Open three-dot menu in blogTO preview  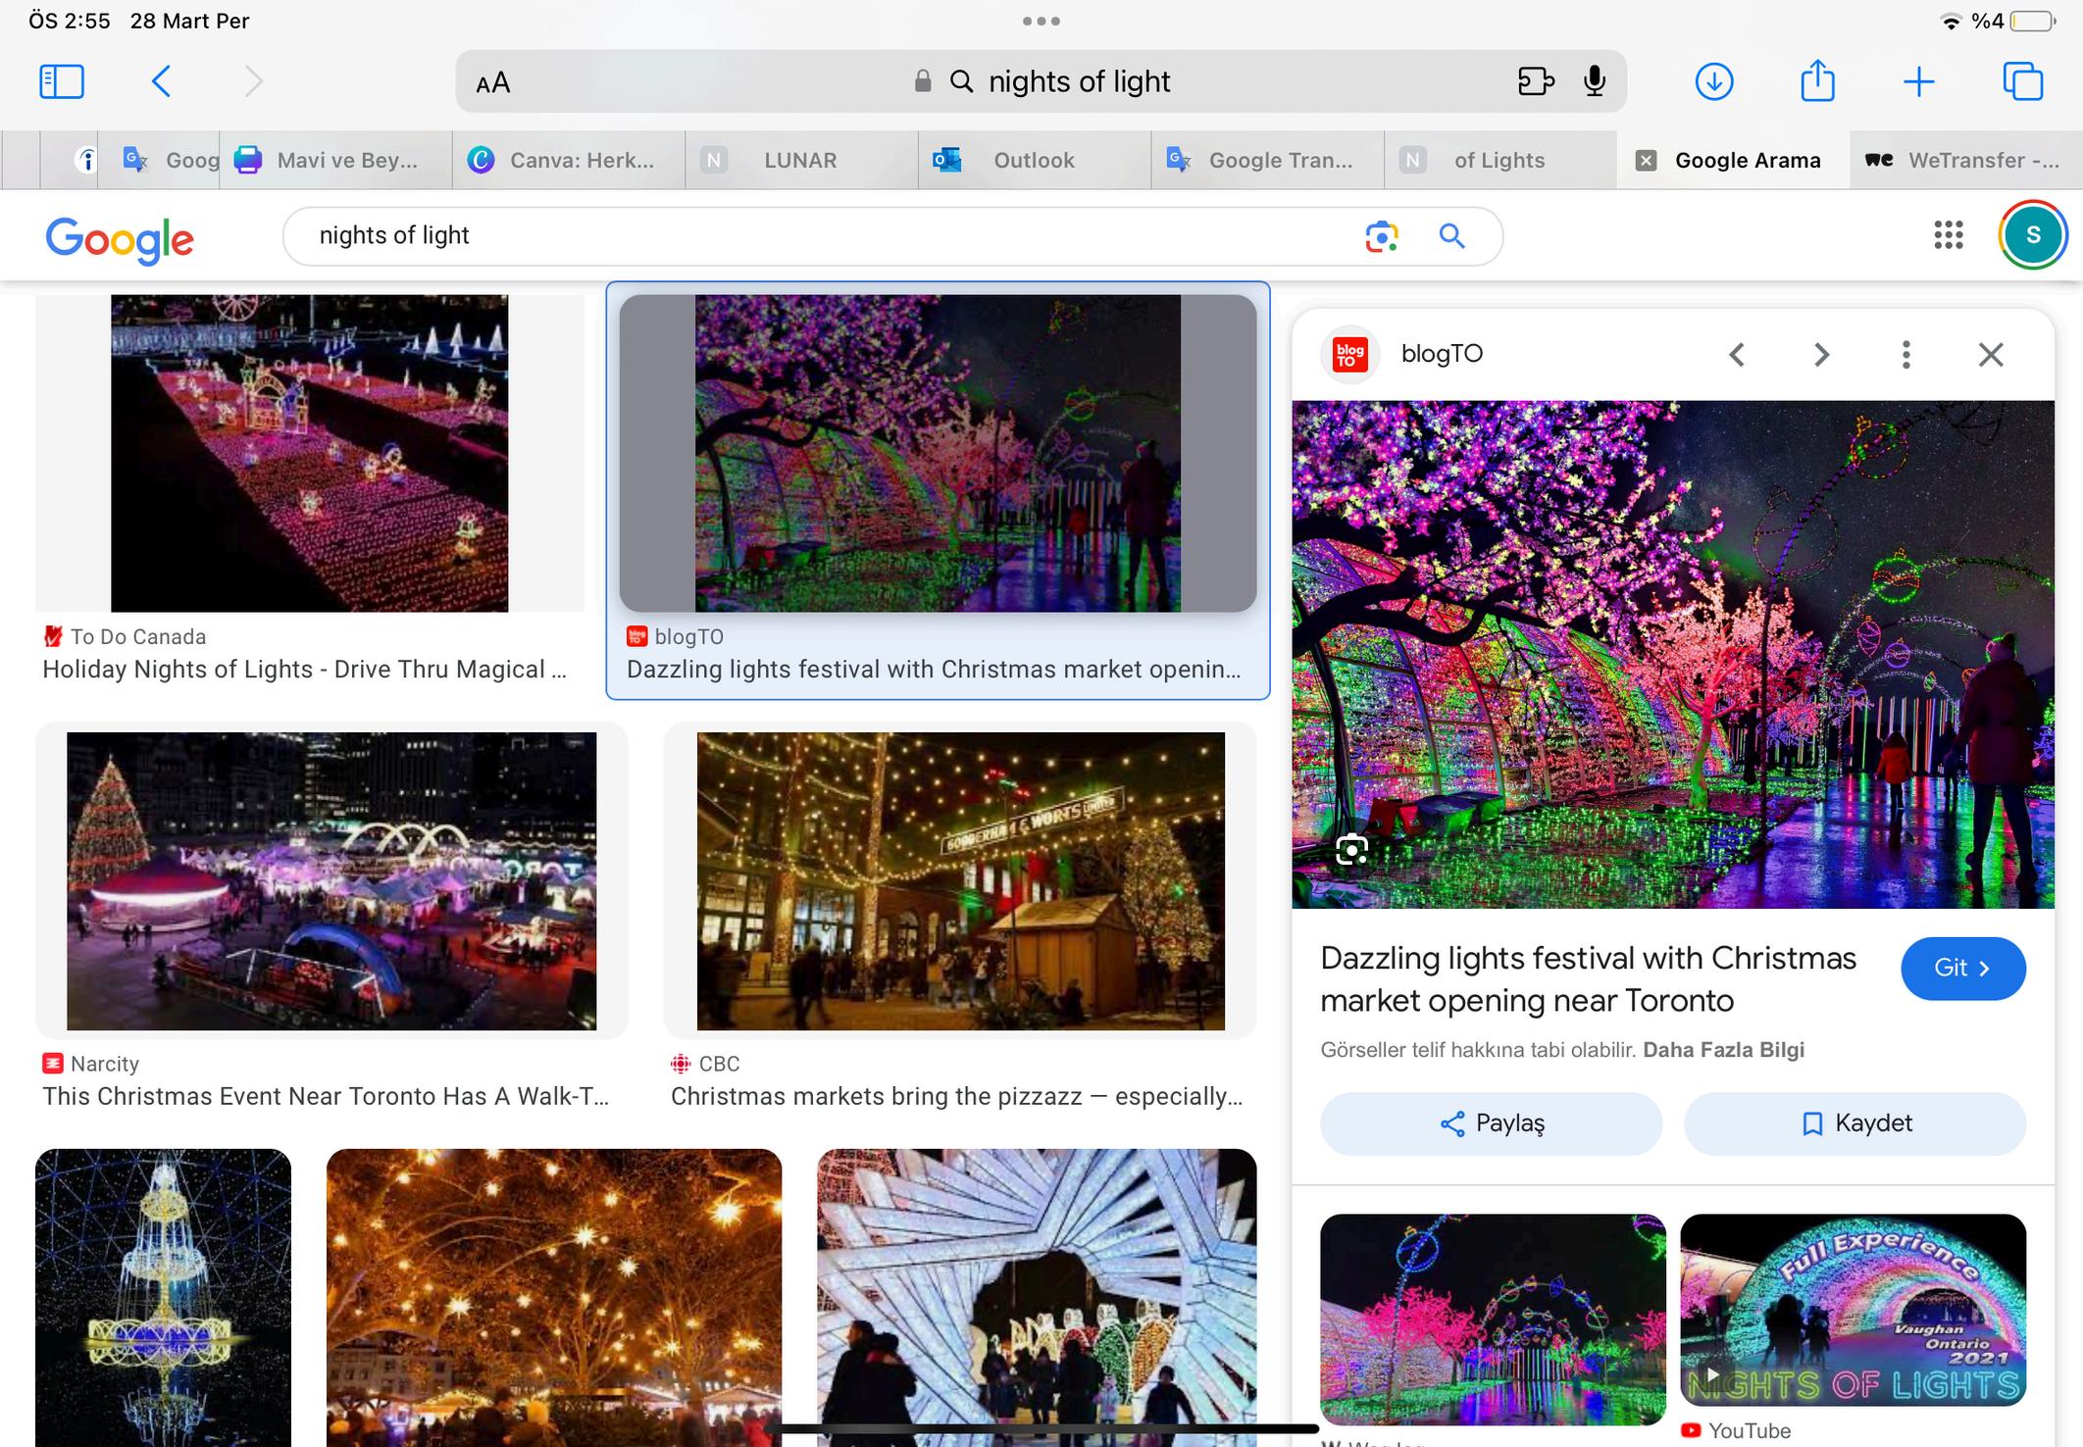click(x=1905, y=355)
